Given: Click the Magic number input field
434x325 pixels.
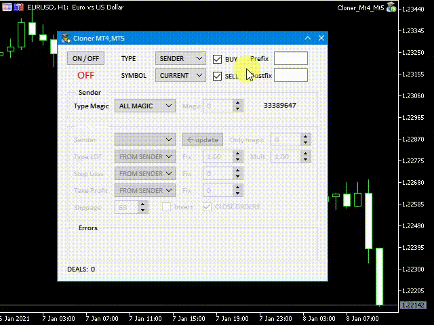Looking at the screenshot, I should point(218,106).
